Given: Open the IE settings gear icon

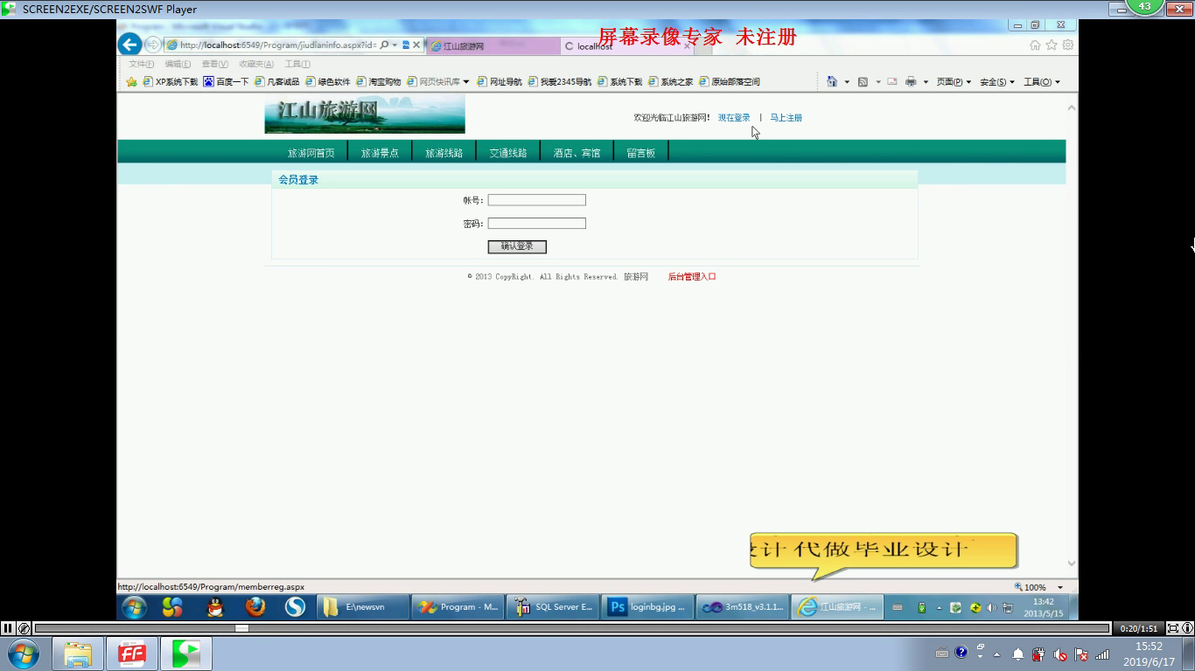Looking at the screenshot, I should click(x=1067, y=45).
